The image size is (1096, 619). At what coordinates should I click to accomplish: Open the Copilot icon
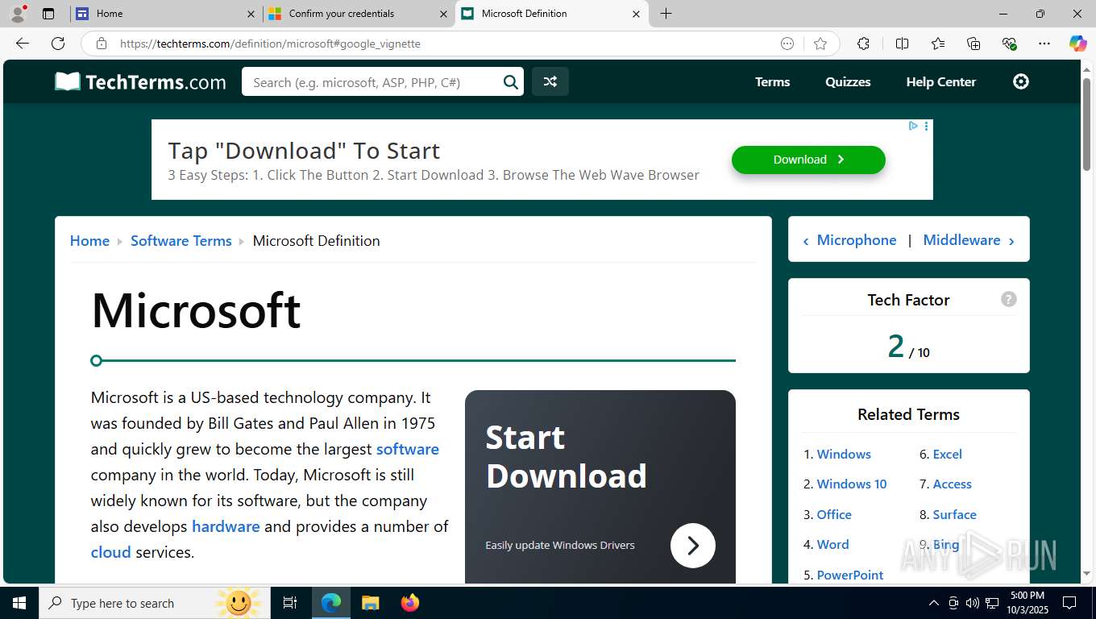(1077, 44)
